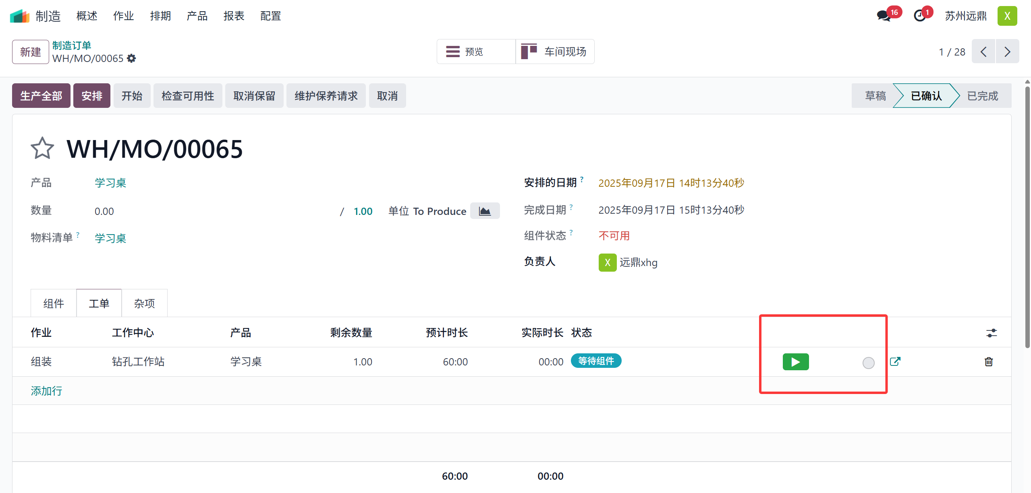The image size is (1031, 493).
Task: Click the favorite star icon beside WH/MO/00065
Action: tap(42, 149)
